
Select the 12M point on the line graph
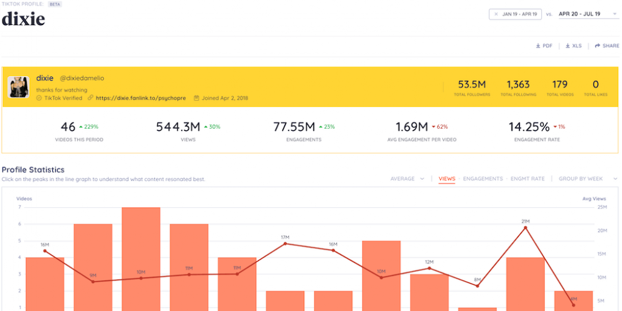point(429,268)
